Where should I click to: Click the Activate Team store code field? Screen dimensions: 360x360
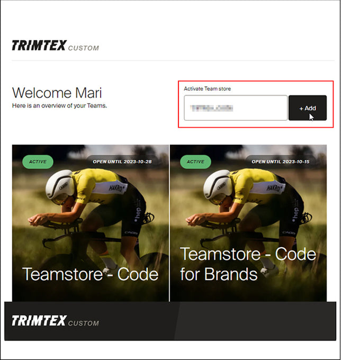[236, 108]
